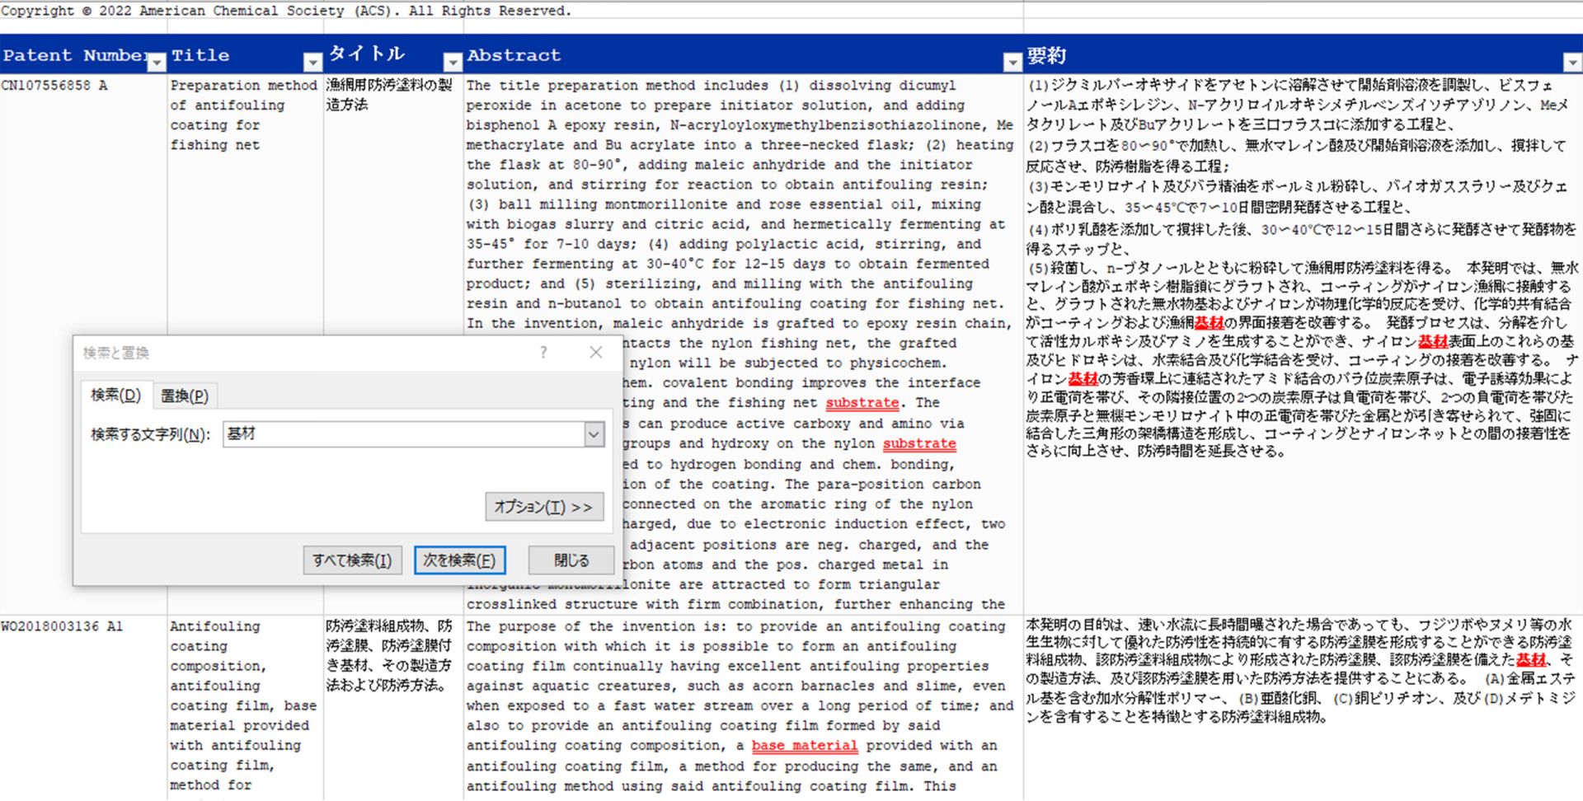The image size is (1583, 801).
Task: Switch to the 検索(D) tab
Action: click(x=115, y=396)
